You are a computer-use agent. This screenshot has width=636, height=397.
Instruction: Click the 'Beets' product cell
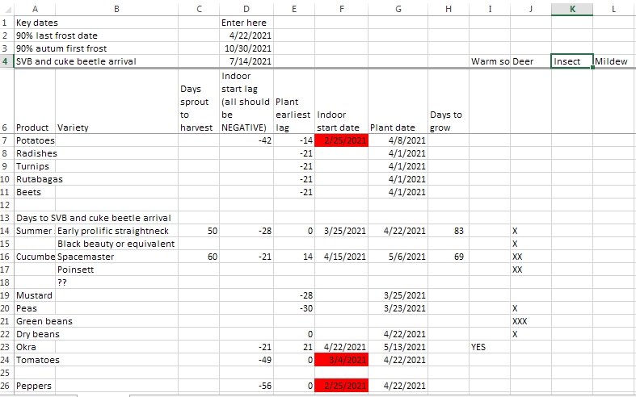[x=35, y=192]
